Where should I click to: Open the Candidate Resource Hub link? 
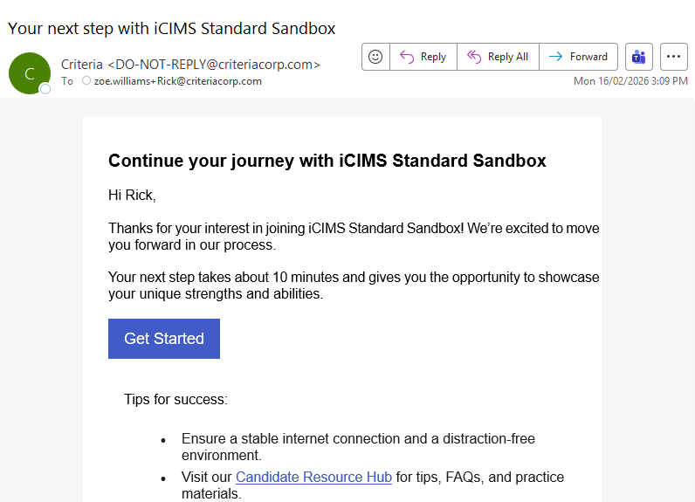click(x=313, y=478)
